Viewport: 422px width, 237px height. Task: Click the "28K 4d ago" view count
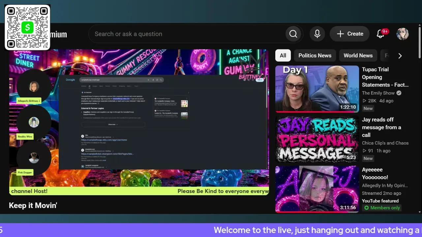[377, 101]
